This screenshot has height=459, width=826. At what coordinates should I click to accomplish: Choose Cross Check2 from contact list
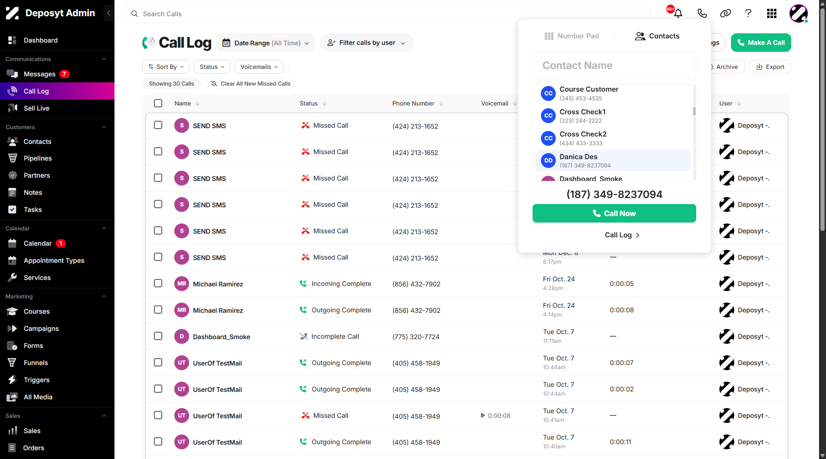pyautogui.click(x=613, y=138)
